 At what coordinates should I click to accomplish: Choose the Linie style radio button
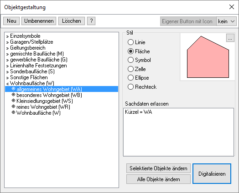(x=130, y=42)
